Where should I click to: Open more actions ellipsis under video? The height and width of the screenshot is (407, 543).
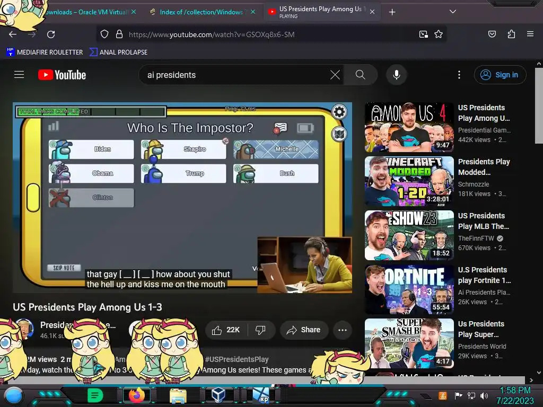pos(343,330)
